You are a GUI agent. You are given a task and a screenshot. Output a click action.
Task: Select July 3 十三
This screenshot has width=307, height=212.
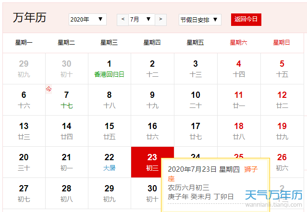coord(196,69)
